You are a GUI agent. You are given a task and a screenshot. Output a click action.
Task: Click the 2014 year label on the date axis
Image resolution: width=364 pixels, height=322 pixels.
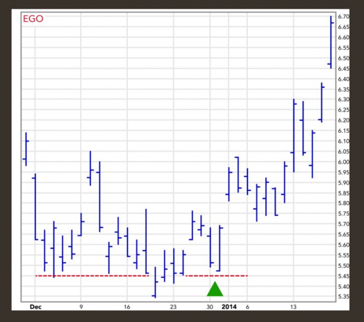tap(229, 307)
